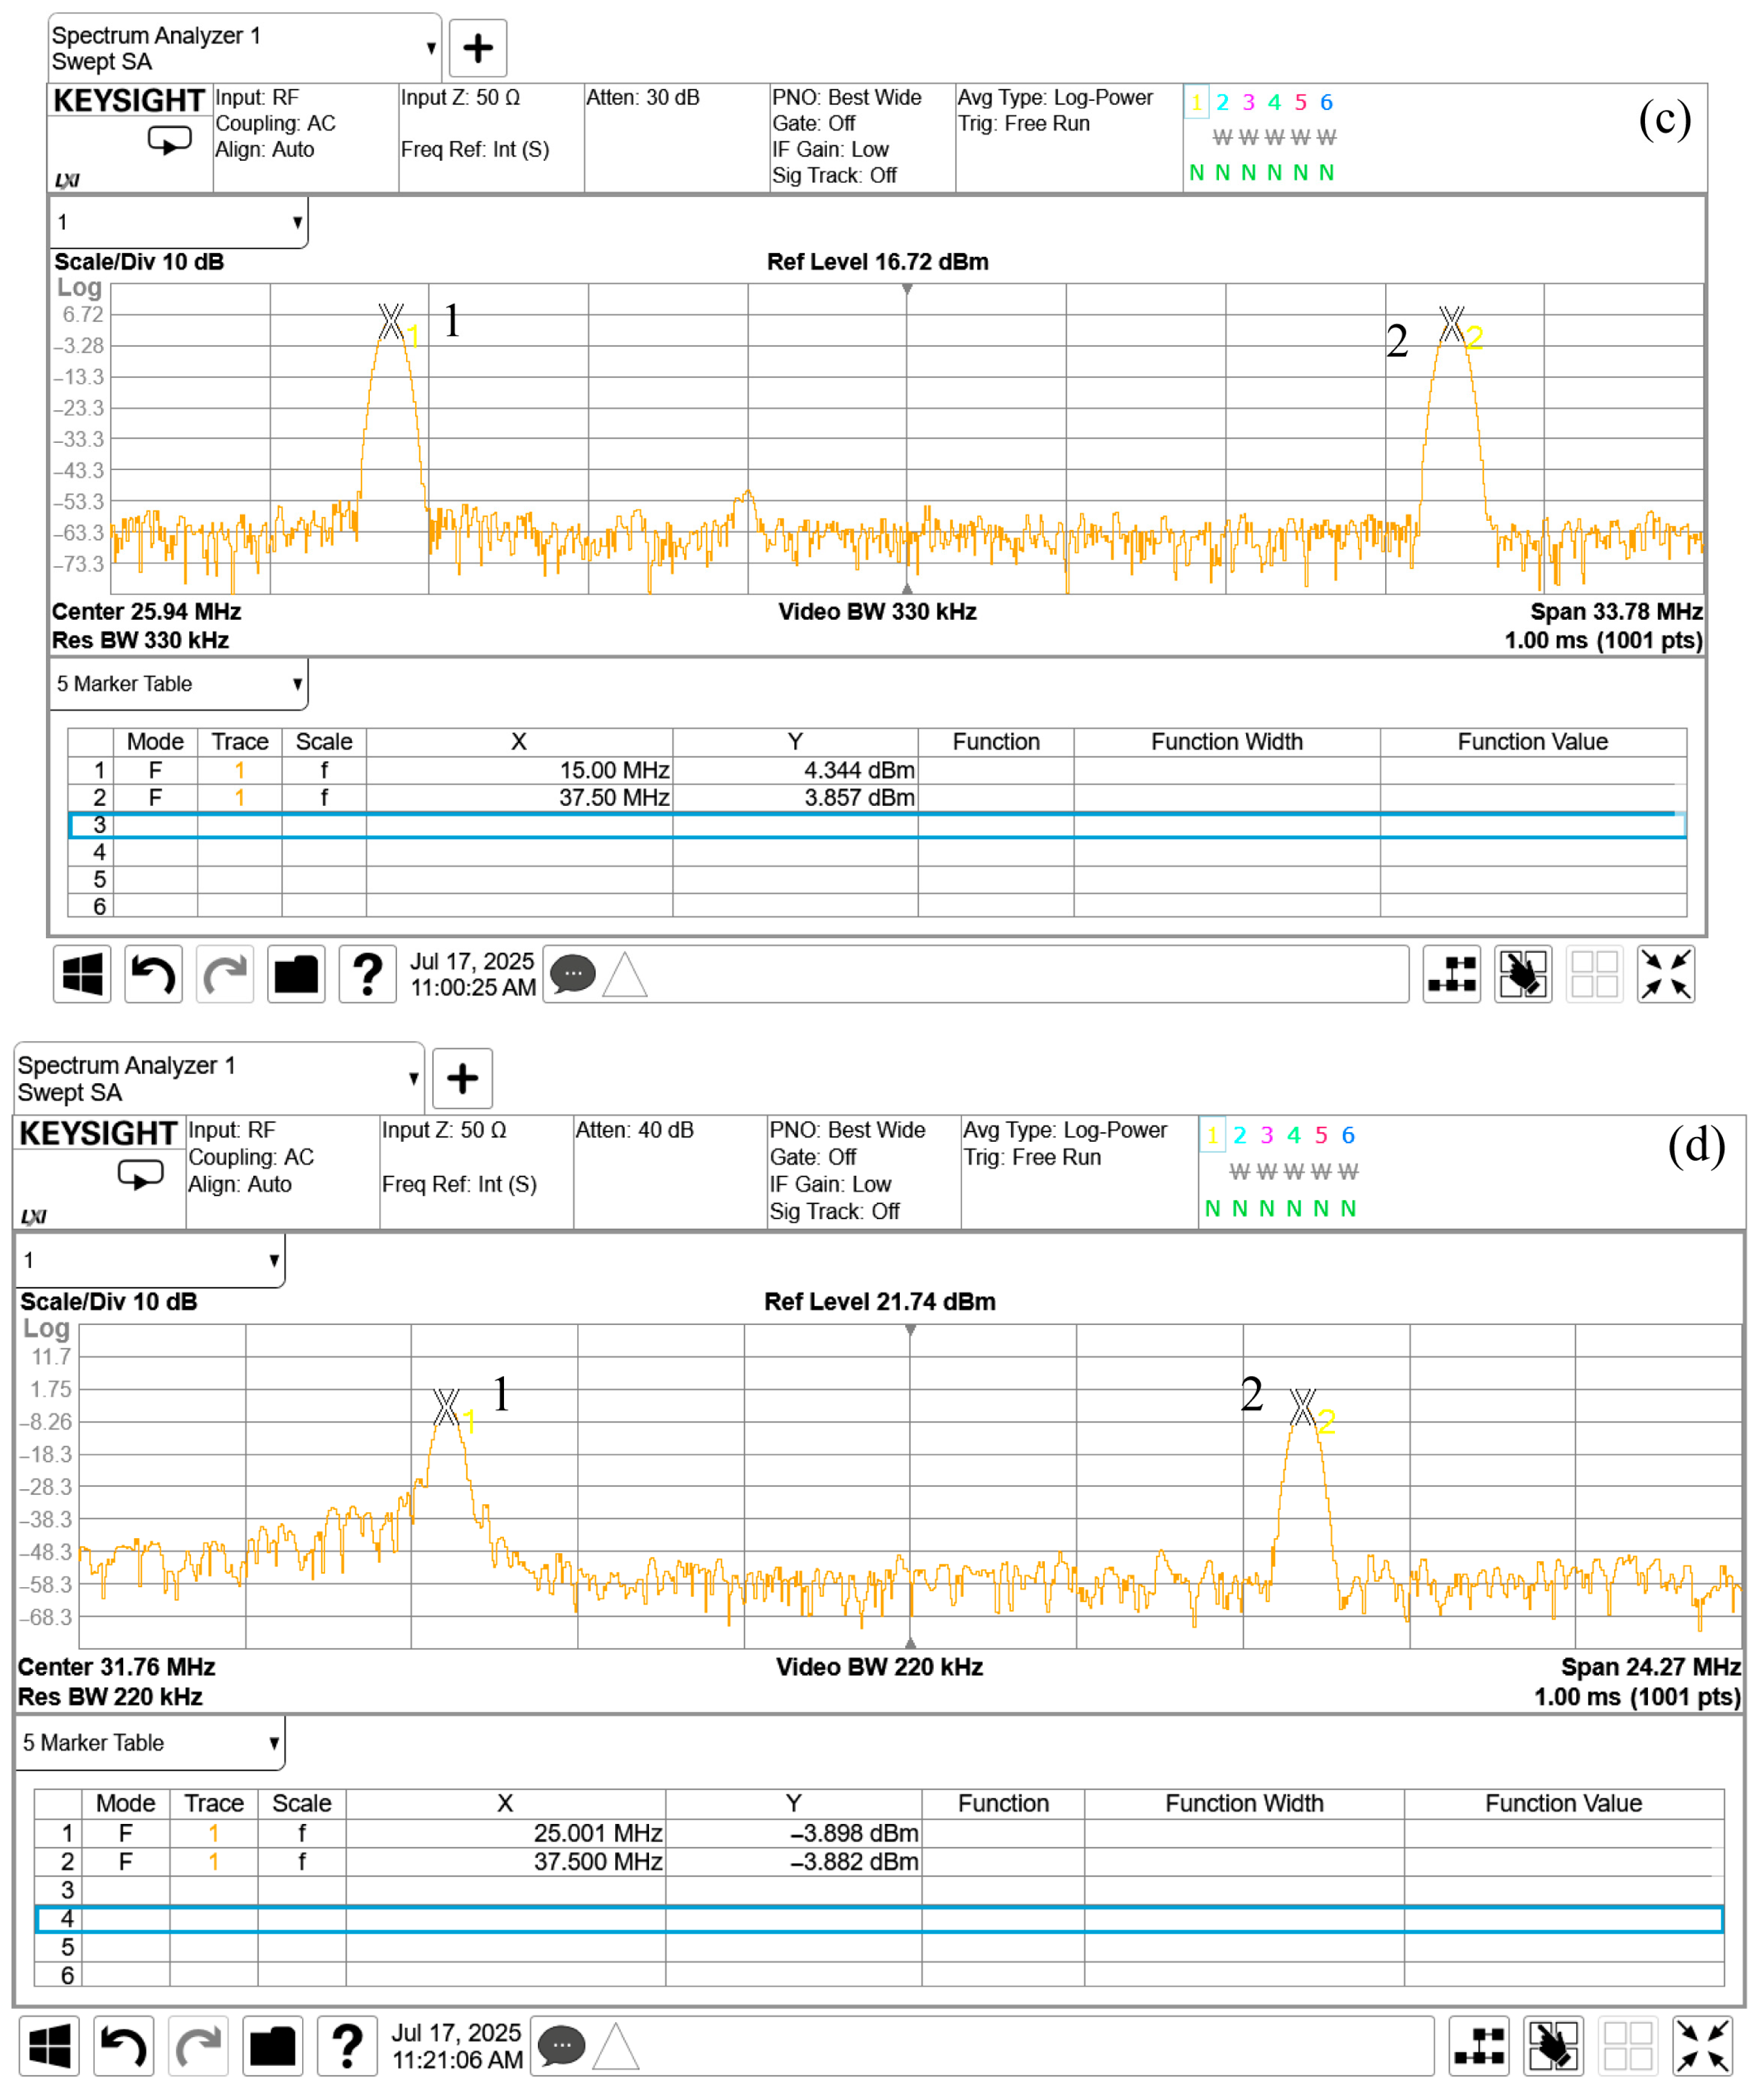This screenshot has height=2094, width=1764.
Task: Click Atten: 40 dB setting in bottom analyzer
Action: (634, 1129)
